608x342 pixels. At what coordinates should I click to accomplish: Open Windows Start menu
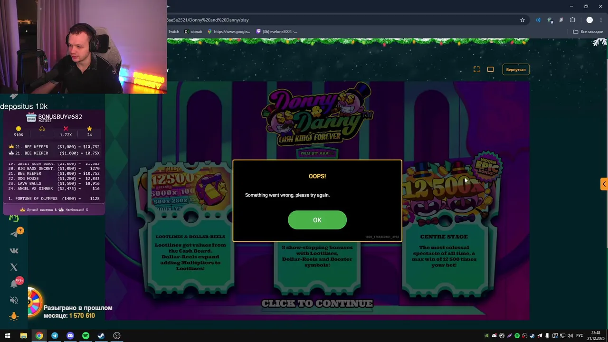(x=8, y=336)
